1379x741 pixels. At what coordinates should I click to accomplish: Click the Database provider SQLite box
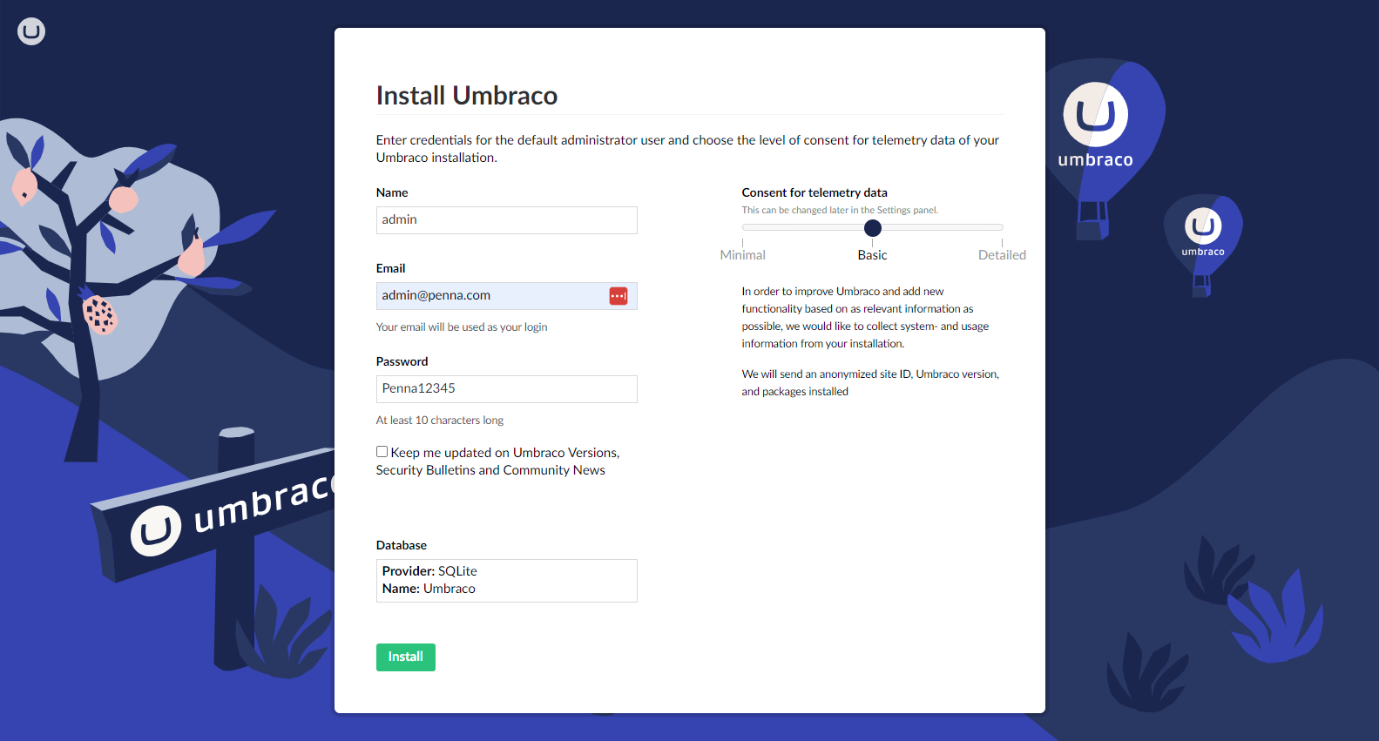pos(506,581)
